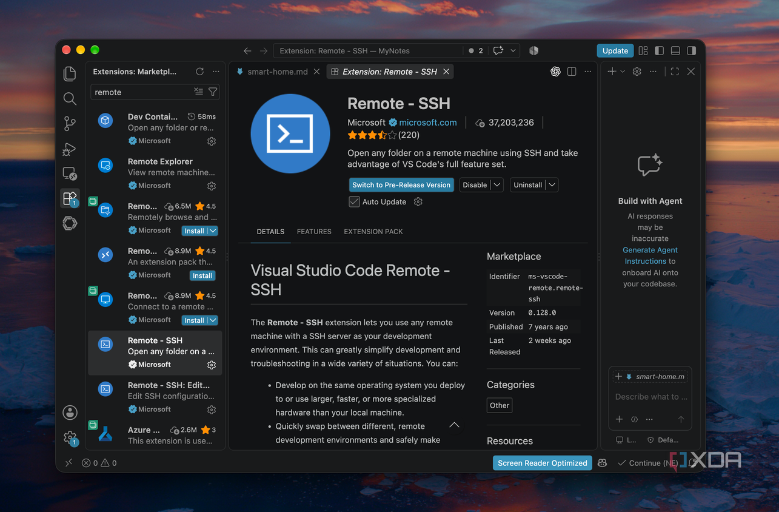Maximize the chat panel
779x512 pixels.
pos(675,72)
